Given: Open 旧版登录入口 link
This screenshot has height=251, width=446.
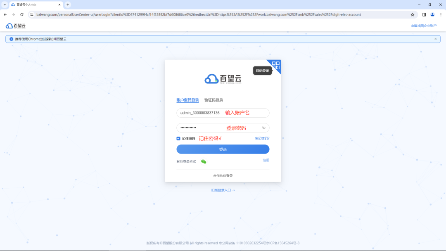Looking at the screenshot, I should [223, 190].
